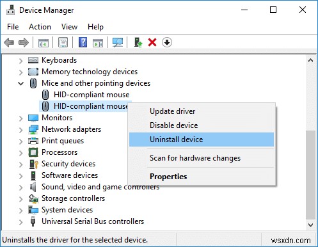Select the highlighted HID-compliant mouse entry
The height and width of the screenshot is (247, 318).
(91, 106)
